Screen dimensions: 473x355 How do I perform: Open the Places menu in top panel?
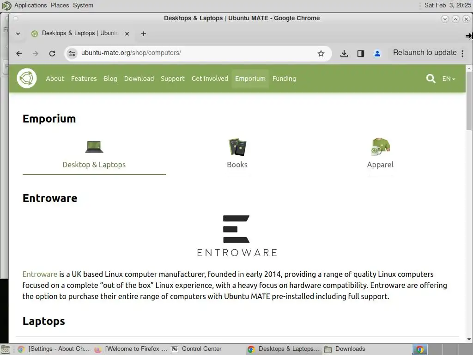[x=60, y=6]
